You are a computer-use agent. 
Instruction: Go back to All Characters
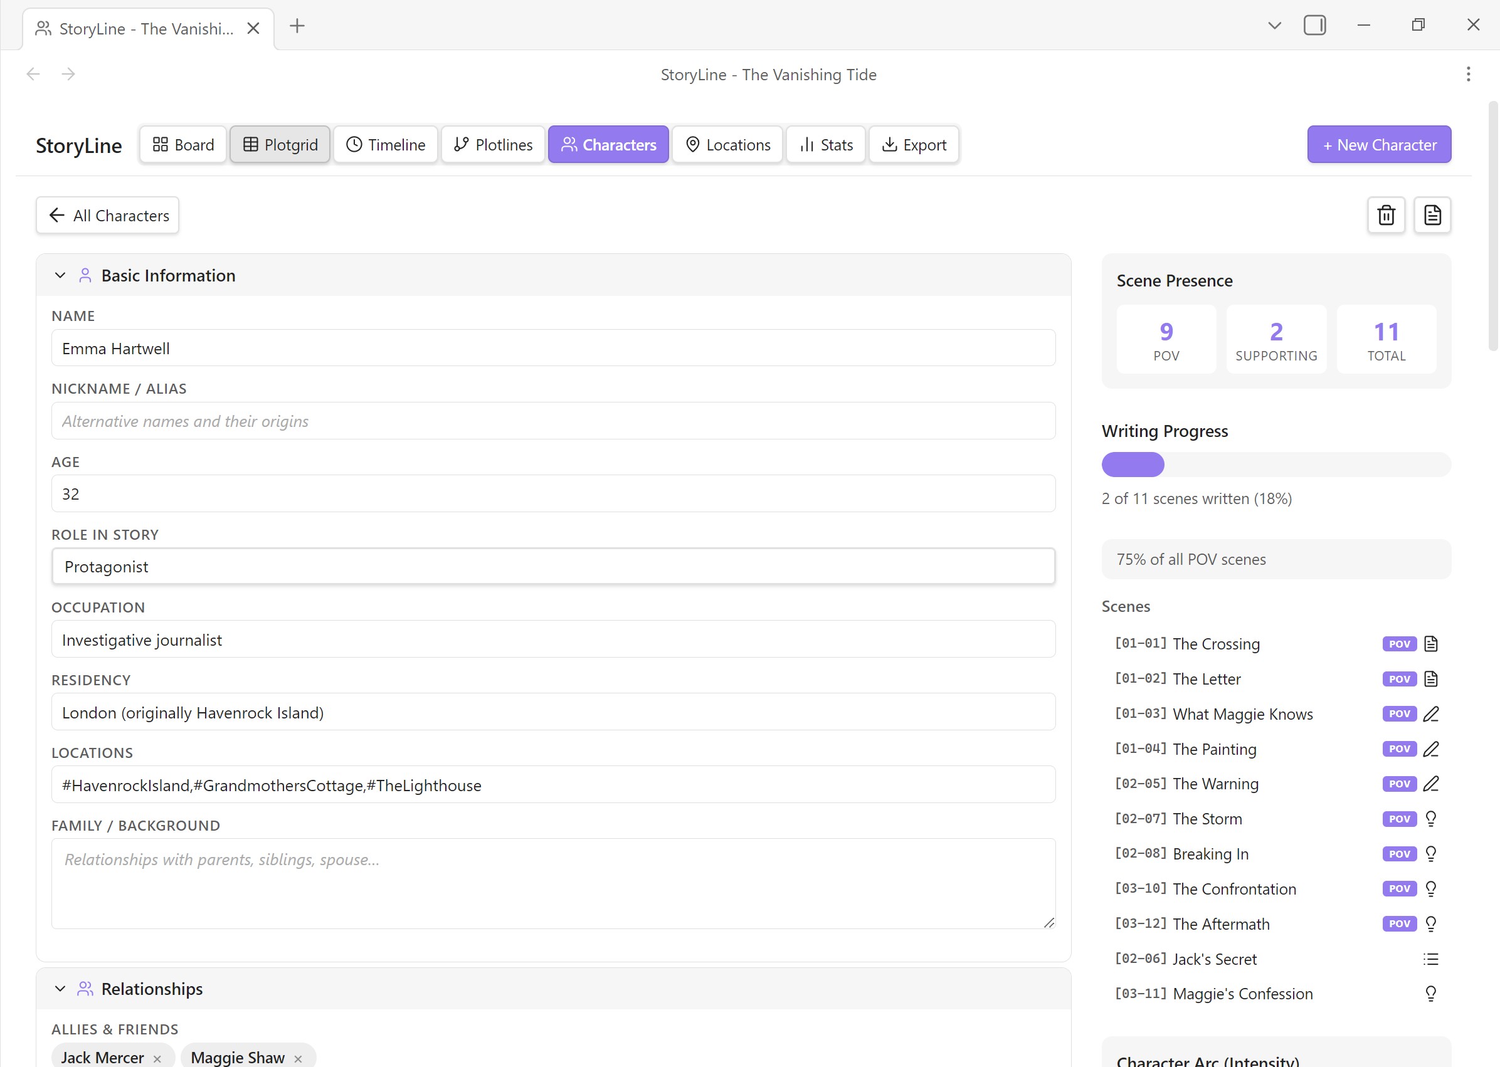(x=108, y=216)
